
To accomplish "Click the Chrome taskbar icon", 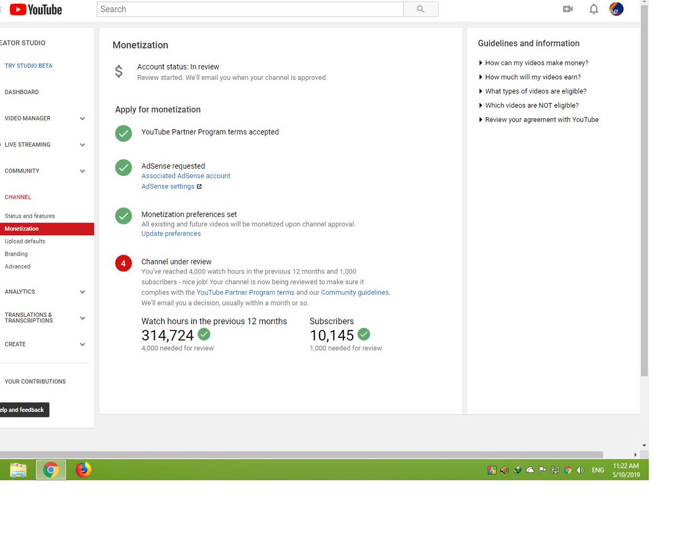I will [51, 470].
